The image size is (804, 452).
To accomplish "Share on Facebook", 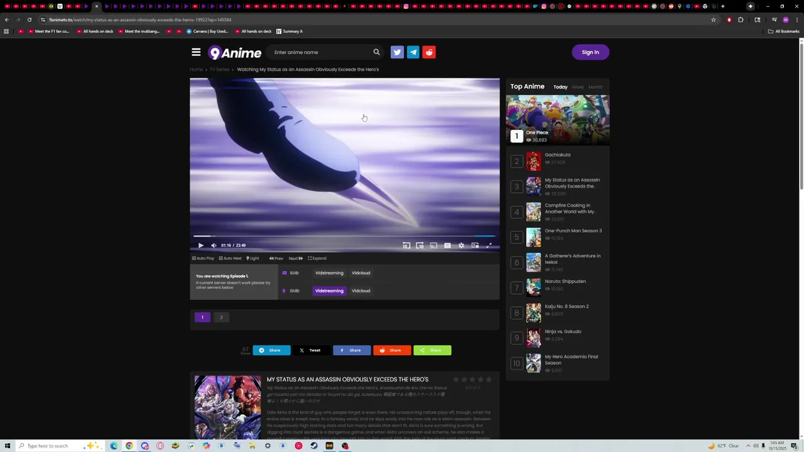I will (352, 350).
